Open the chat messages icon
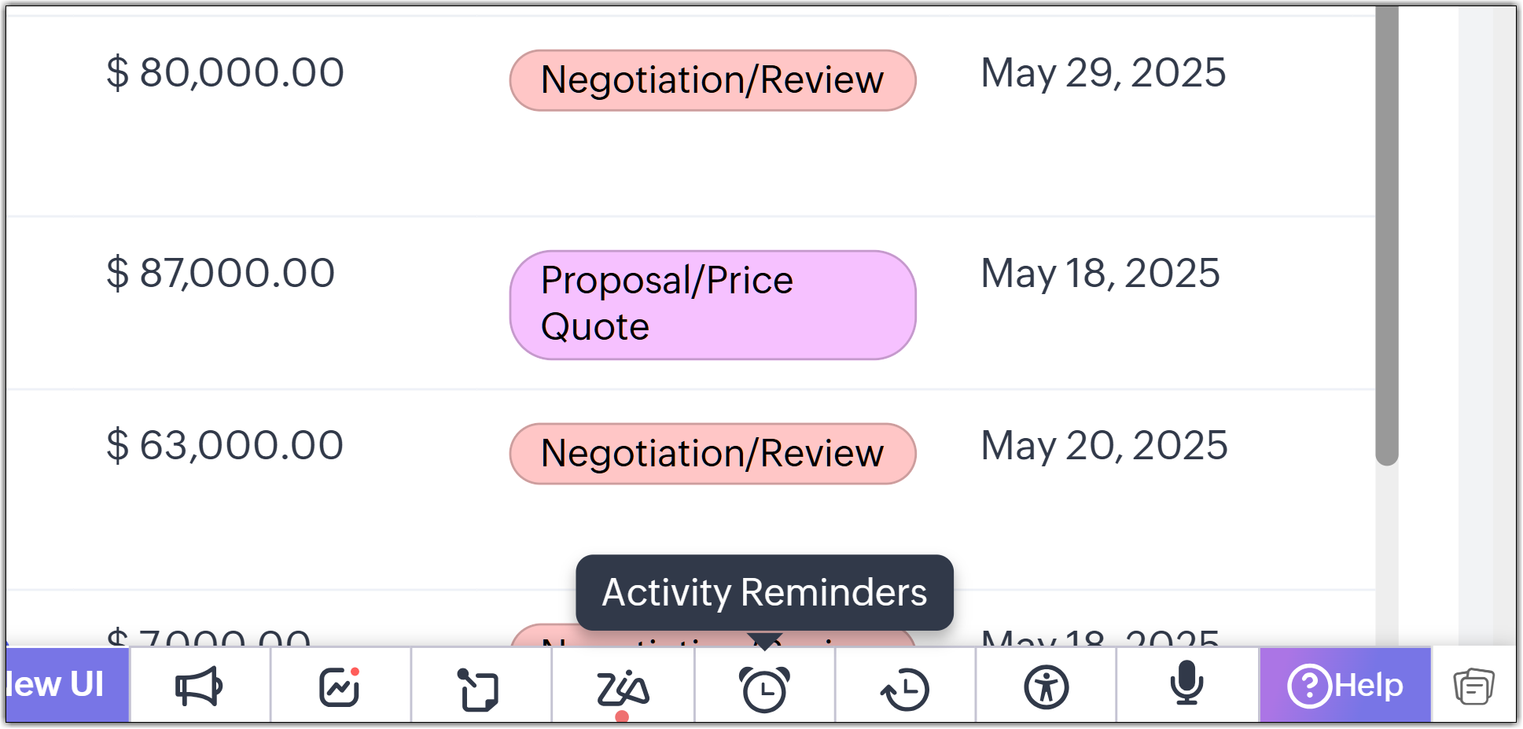The width and height of the screenshot is (1523, 729). 1473,687
